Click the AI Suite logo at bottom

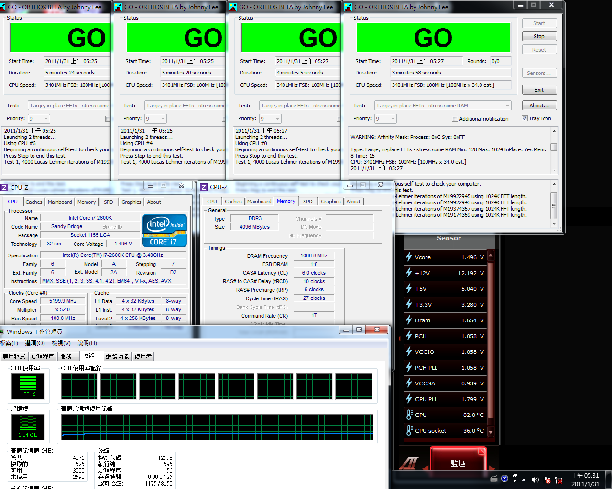(409, 463)
